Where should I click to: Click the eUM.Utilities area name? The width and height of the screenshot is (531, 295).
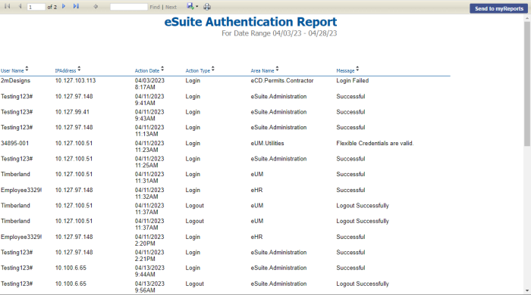(267, 143)
